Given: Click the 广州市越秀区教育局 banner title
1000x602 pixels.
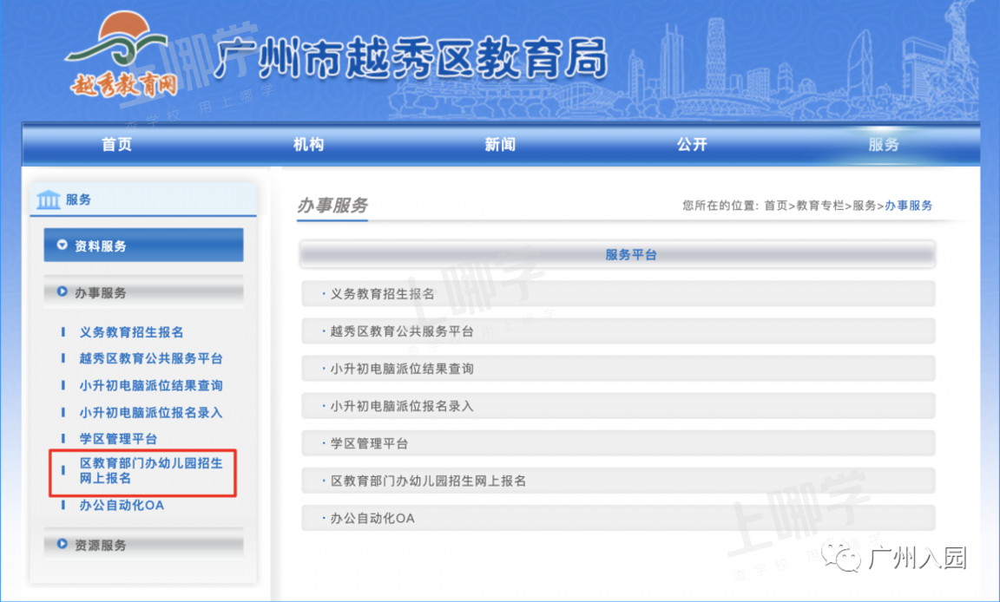Looking at the screenshot, I should (411, 59).
